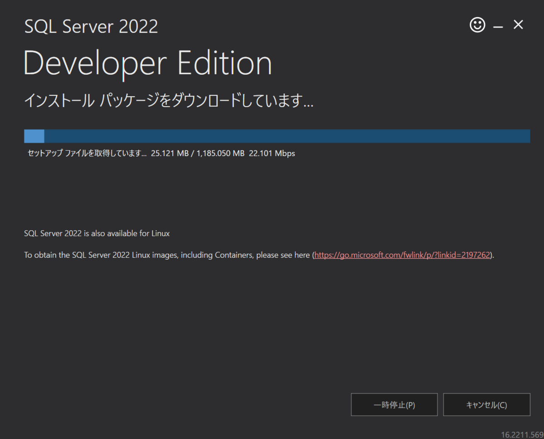Screen dimensions: 544x439
Task: Select the filled portion of the progress bar
Action: [x=34, y=135]
